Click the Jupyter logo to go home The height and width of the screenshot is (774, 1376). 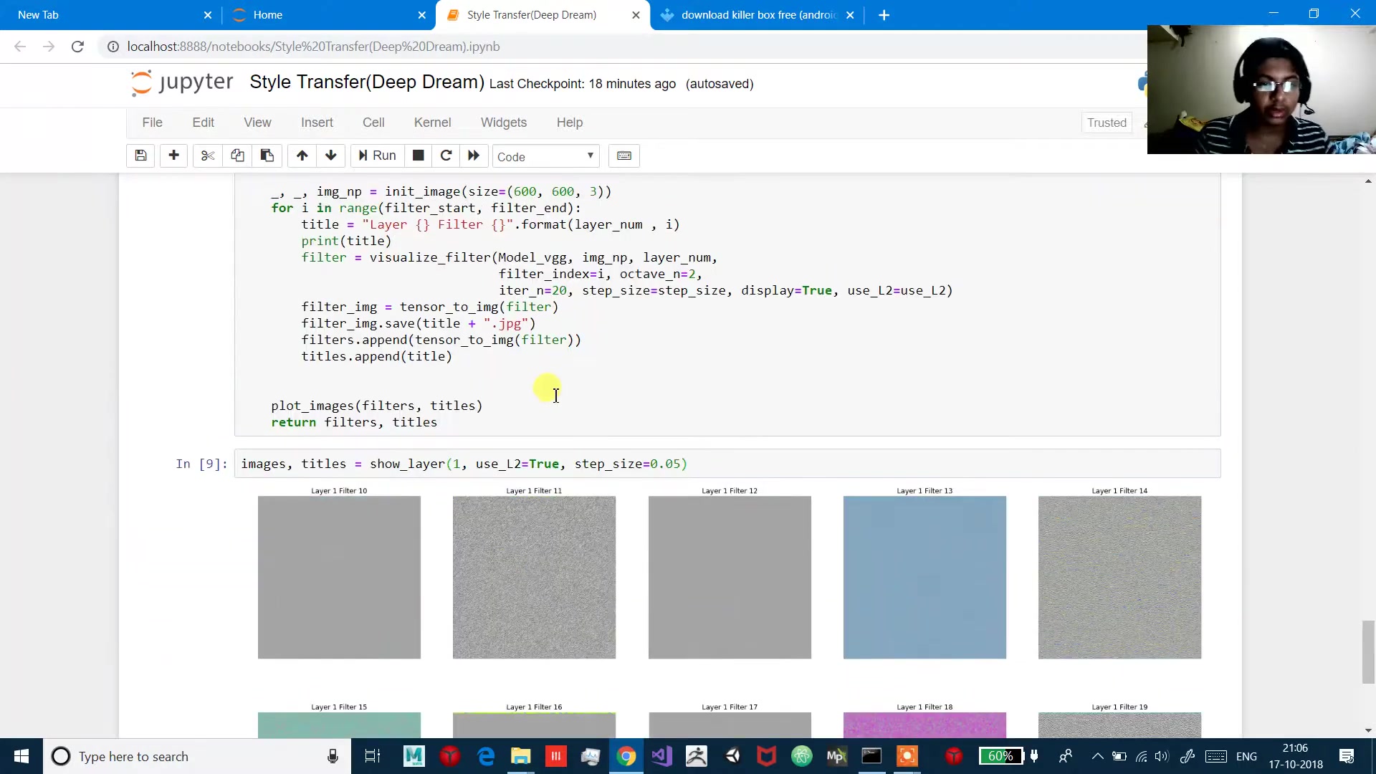pos(182,83)
